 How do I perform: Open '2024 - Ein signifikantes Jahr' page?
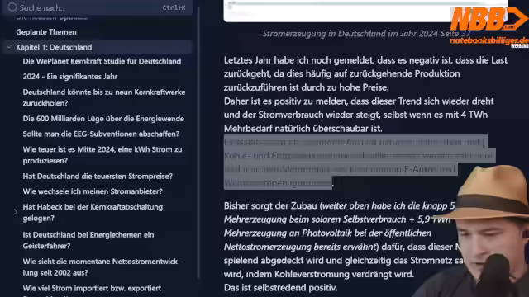pyautogui.click(x=70, y=77)
